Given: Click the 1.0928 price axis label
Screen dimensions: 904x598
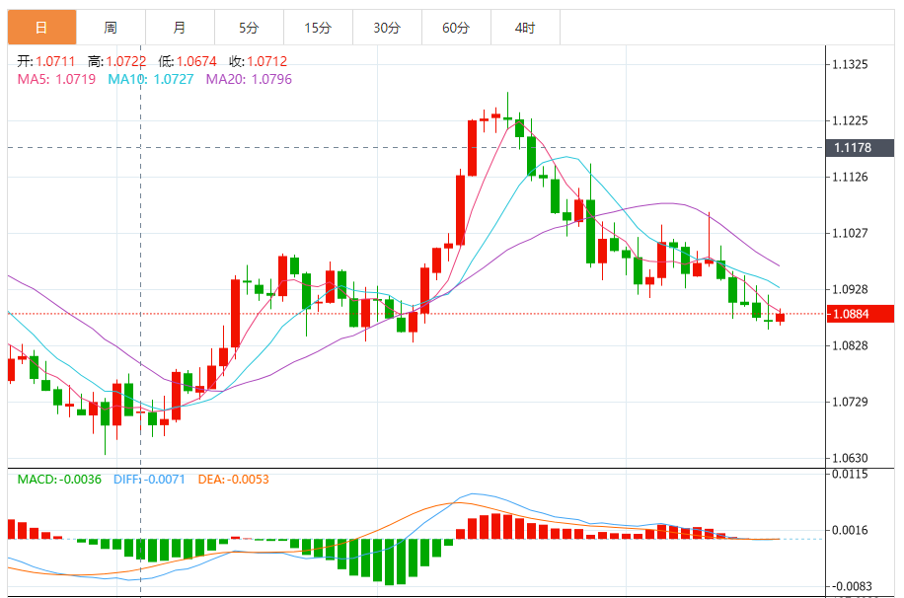Looking at the screenshot, I should pyautogui.click(x=850, y=289).
